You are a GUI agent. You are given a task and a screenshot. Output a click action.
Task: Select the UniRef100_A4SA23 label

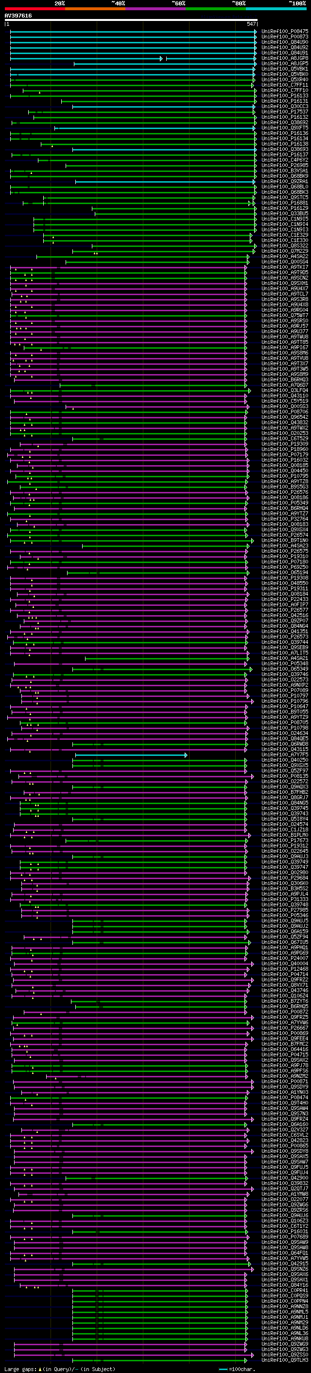coord(284,546)
